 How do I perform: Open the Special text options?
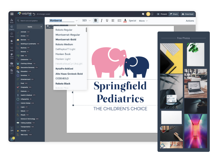pyautogui.click(x=132, y=21)
